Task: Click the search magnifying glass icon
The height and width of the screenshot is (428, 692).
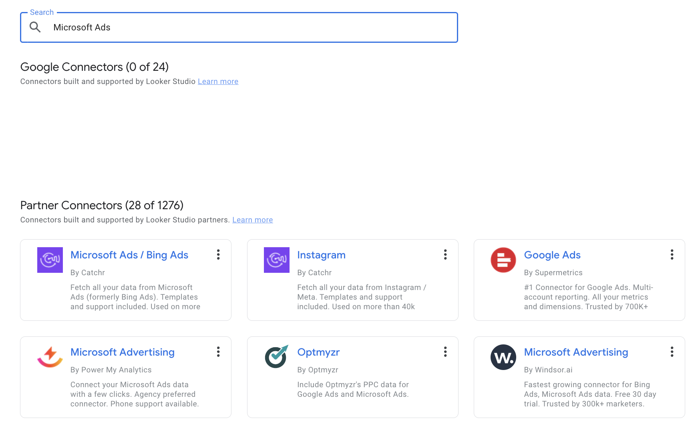Action: [35, 27]
